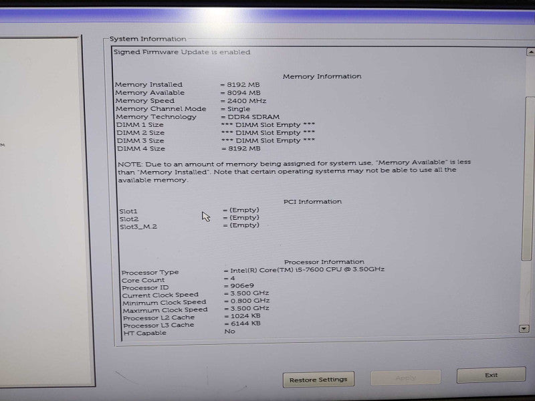Click the Core Count label
535x401 pixels.
pyautogui.click(x=143, y=280)
